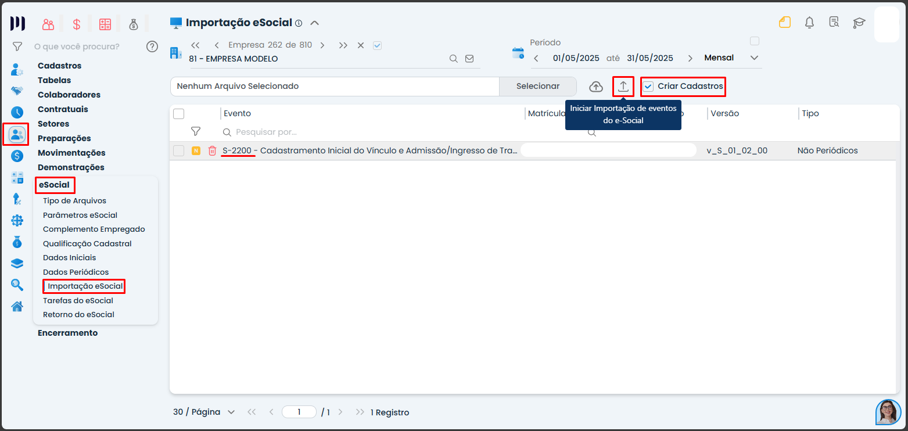Start eSocial event import with upload icon

click(x=623, y=87)
